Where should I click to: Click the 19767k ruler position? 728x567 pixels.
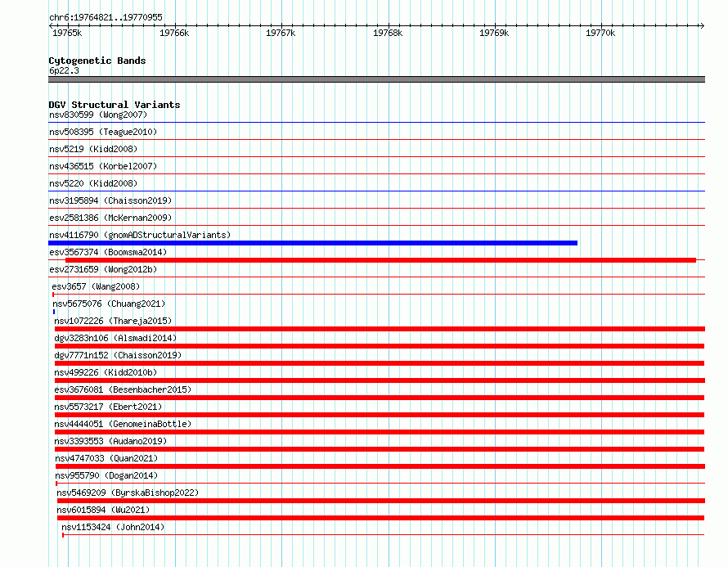point(281,33)
